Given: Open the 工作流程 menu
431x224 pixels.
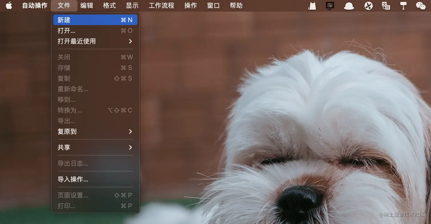Looking at the screenshot, I should tap(161, 5).
